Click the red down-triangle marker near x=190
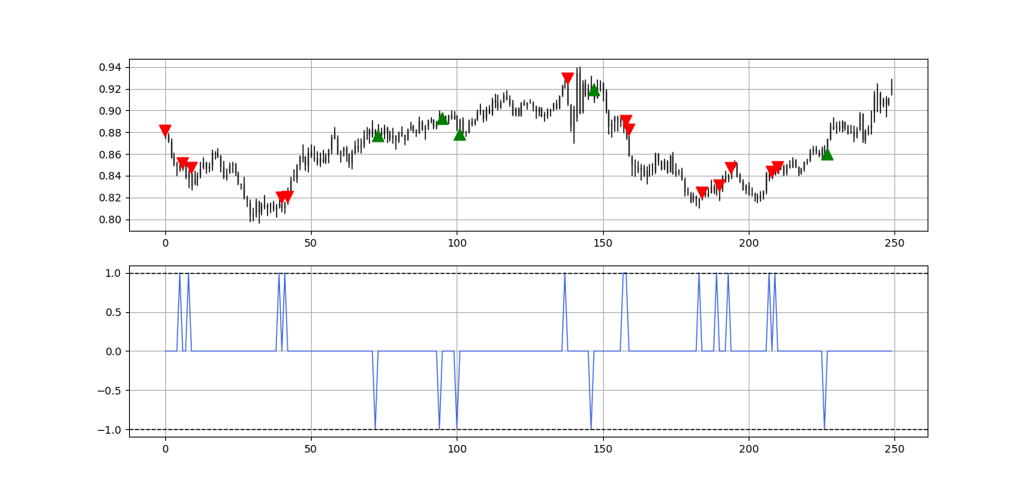 tap(719, 186)
